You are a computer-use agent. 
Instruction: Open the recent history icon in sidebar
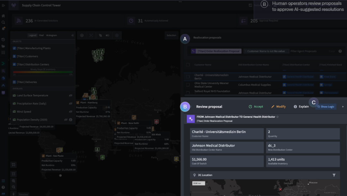[3, 40]
